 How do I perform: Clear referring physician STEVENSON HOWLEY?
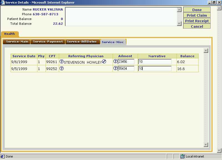click(x=104, y=61)
